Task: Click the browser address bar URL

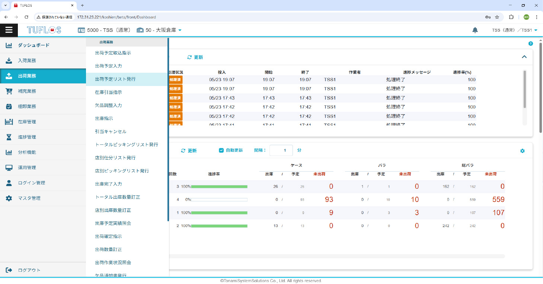Action: pos(116,17)
